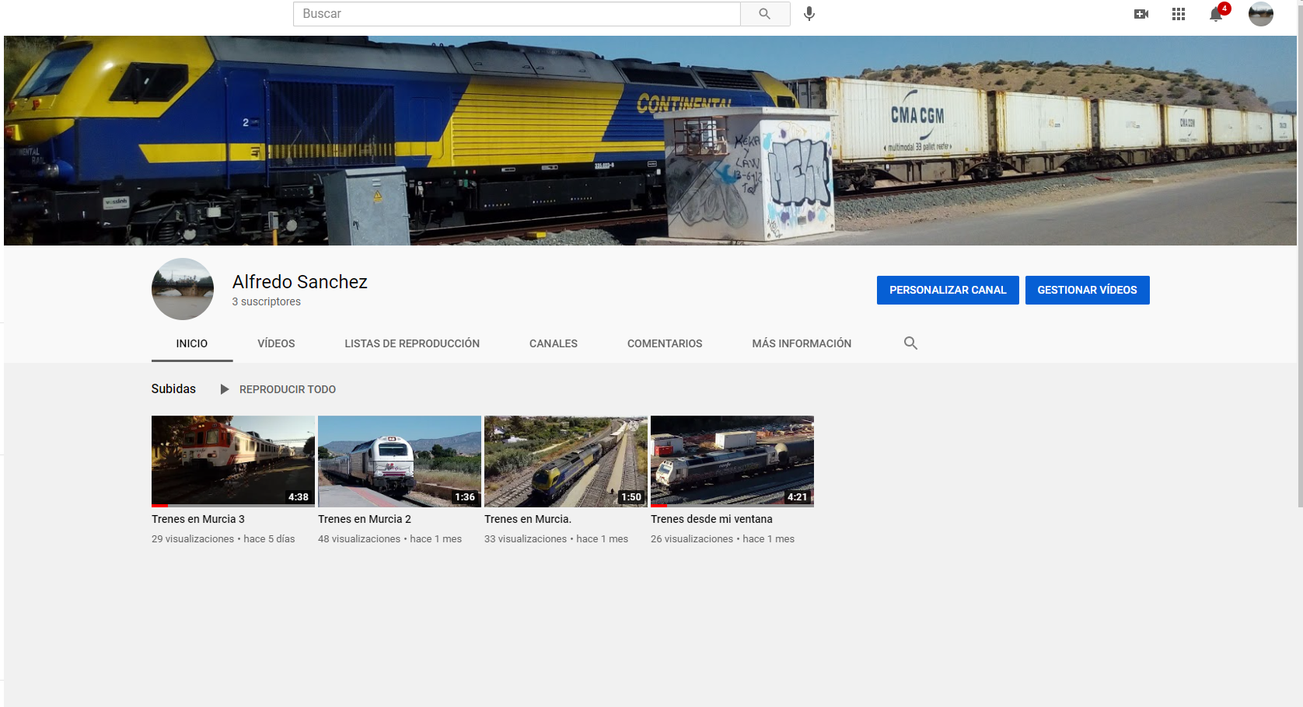
Task: Click the title Trenes en Murcia 3
Action: point(198,519)
